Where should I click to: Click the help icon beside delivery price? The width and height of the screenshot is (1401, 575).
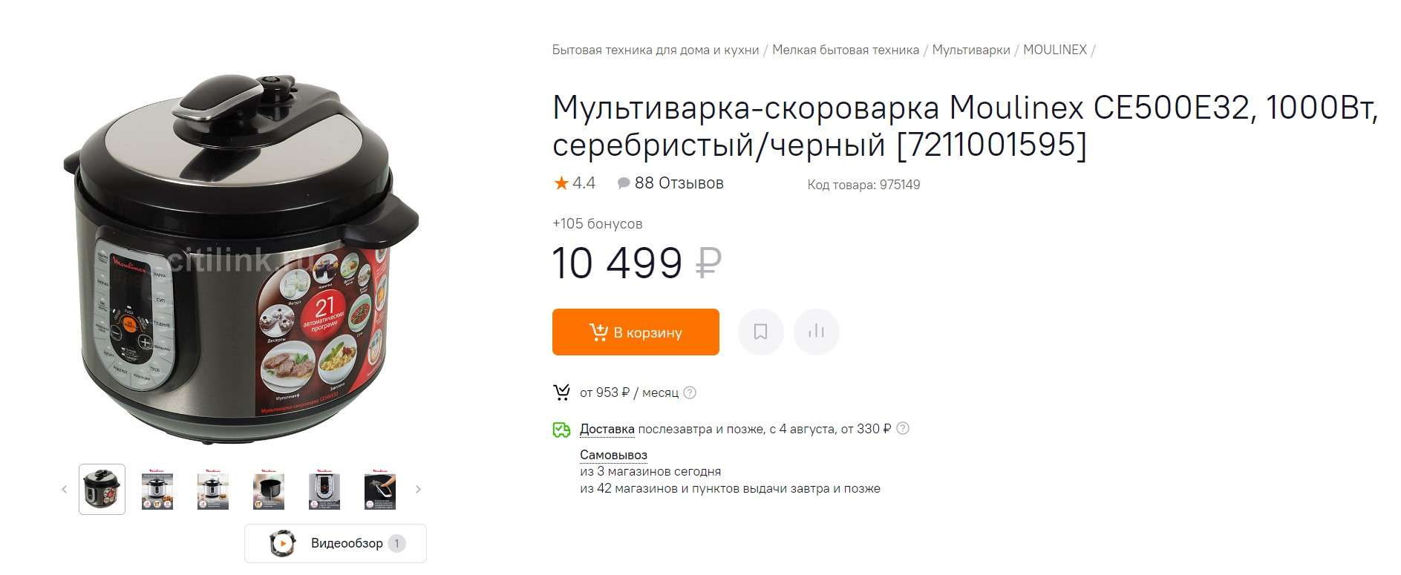[x=903, y=429]
